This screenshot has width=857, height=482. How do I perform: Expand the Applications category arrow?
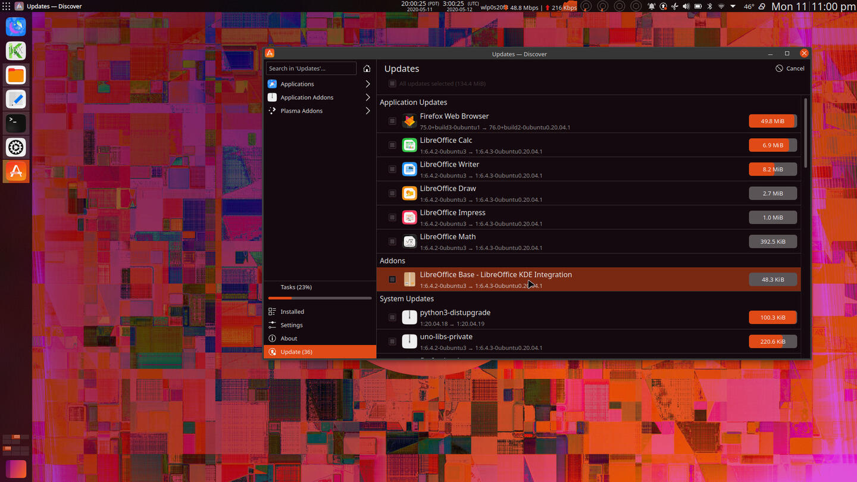(368, 84)
